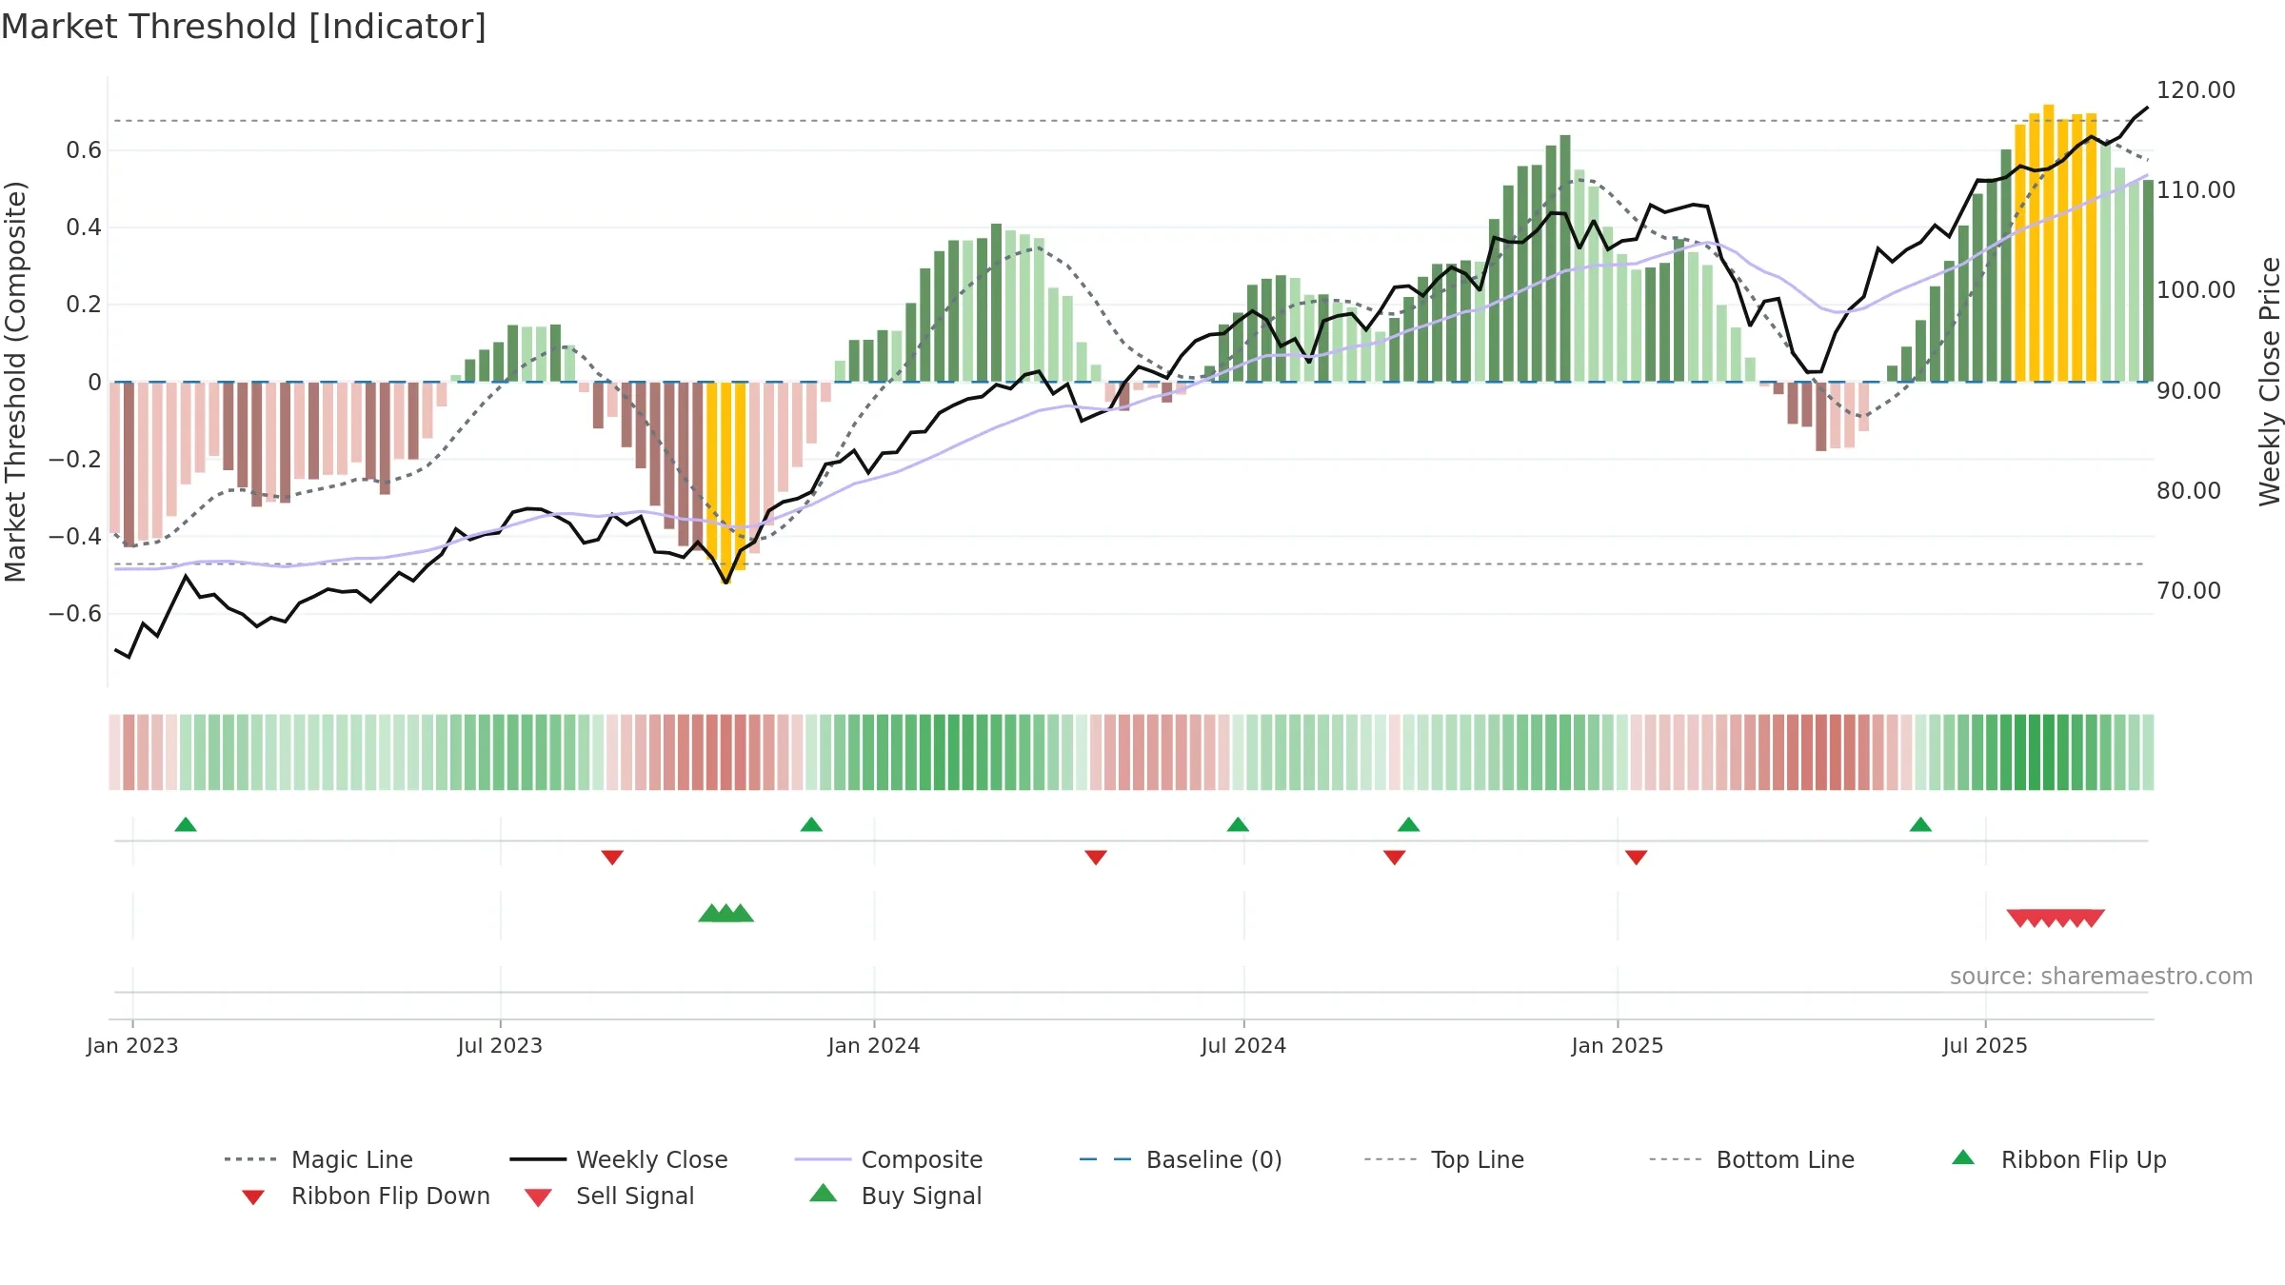The height and width of the screenshot is (1285, 2285).
Task: Click the Jul 2024 x-axis label
Action: tap(1243, 1045)
